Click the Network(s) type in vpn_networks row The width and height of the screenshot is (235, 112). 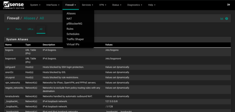(31, 83)
